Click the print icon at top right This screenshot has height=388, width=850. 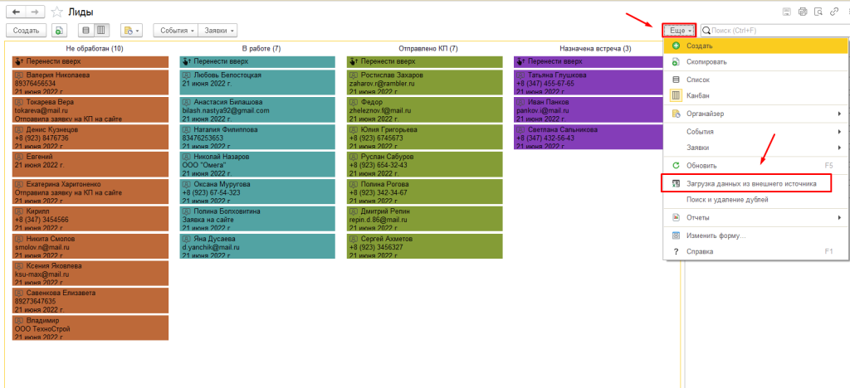(x=803, y=12)
